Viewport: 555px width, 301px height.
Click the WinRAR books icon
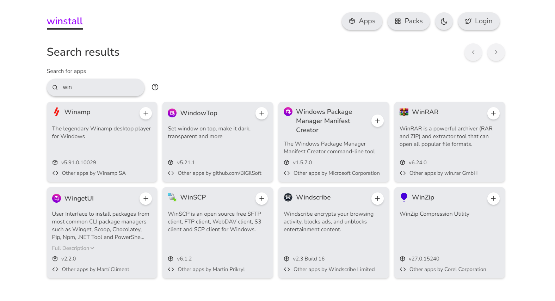(x=404, y=112)
